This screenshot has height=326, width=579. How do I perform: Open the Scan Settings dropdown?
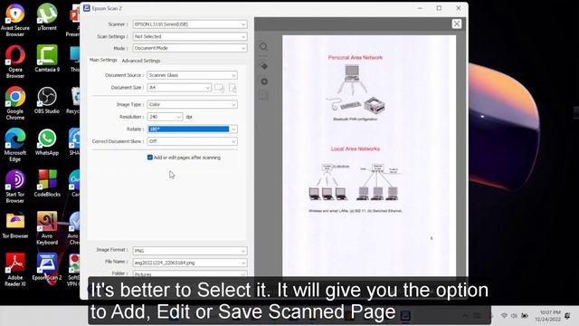[x=190, y=36]
